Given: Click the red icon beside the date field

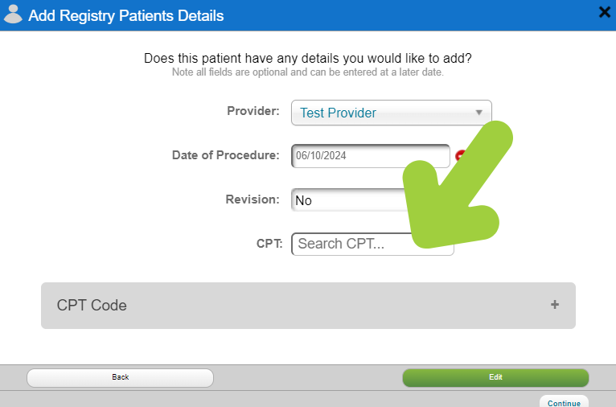Looking at the screenshot, I should (x=460, y=156).
